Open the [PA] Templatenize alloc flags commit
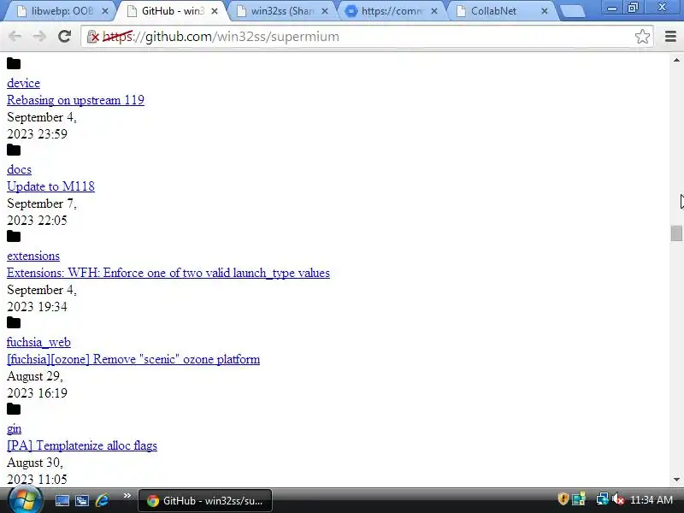 coord(82,445)
